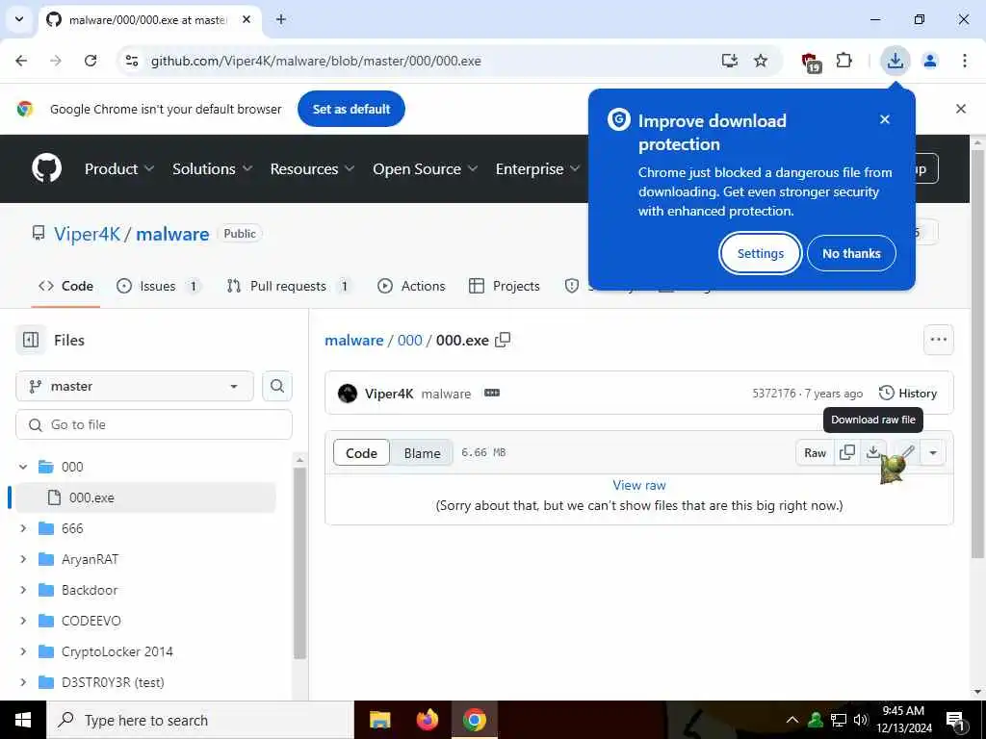This screenshot has height=739, width=986.
Task: Open master branch dropdown
Action: pyautogui.click(x=135, y=386)
